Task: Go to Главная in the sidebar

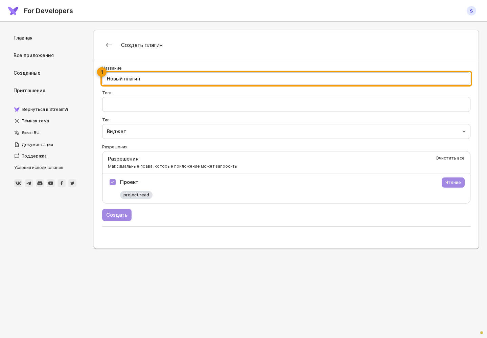Action: pos(23,38)
